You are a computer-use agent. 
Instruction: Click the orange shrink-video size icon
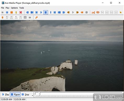[93, 13]
